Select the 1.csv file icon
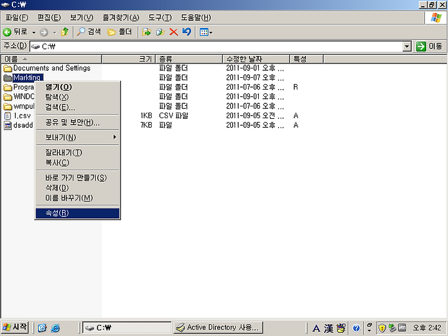448x336 pixels. (x=7, y=116)
